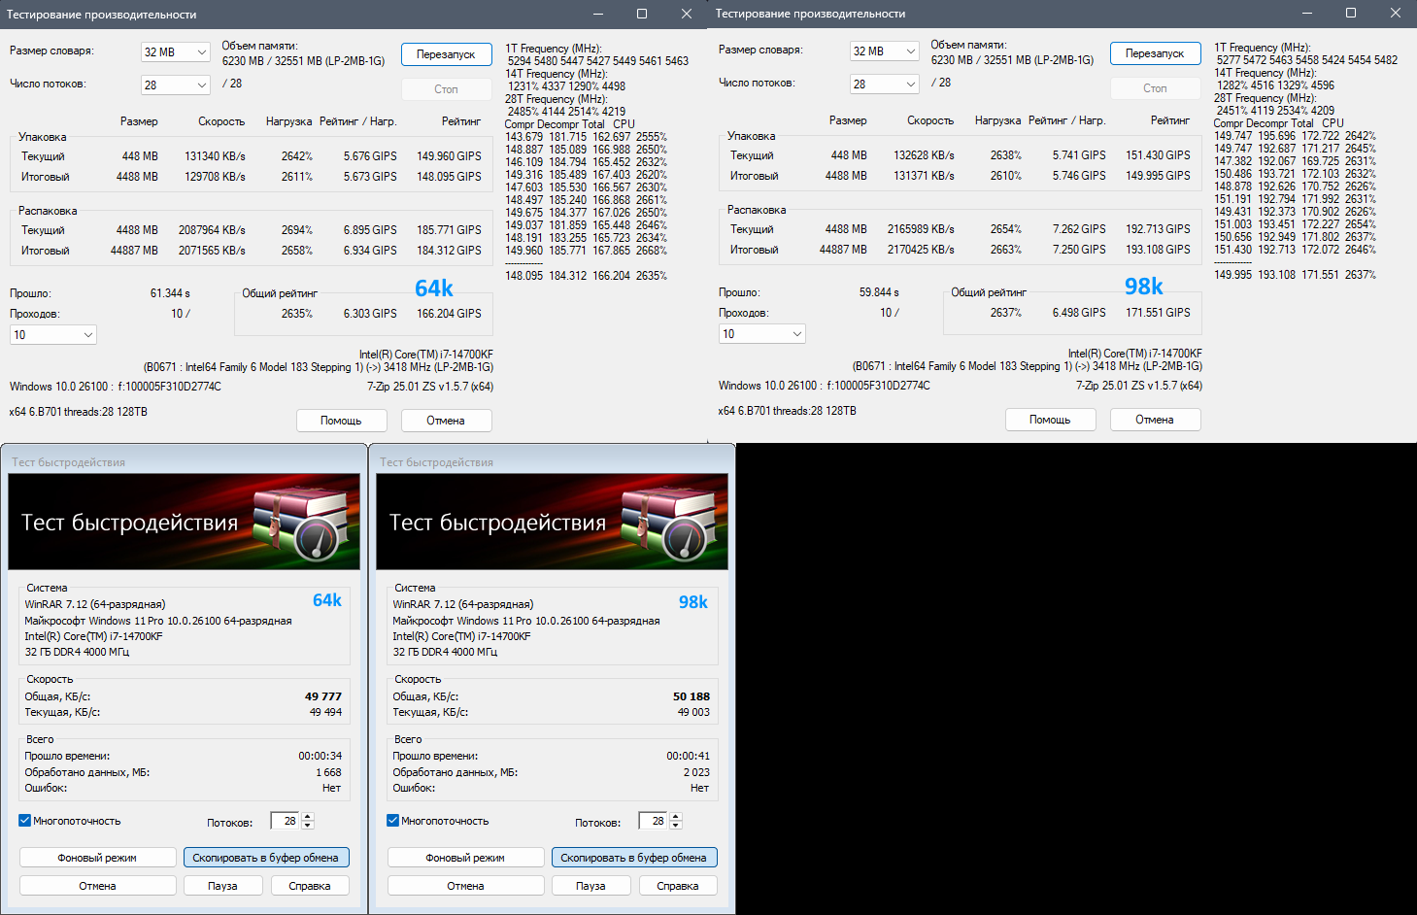Click WinRAR books-and-gauge icon in right banner
The image size is (1417, 915).
pos(670,523)
